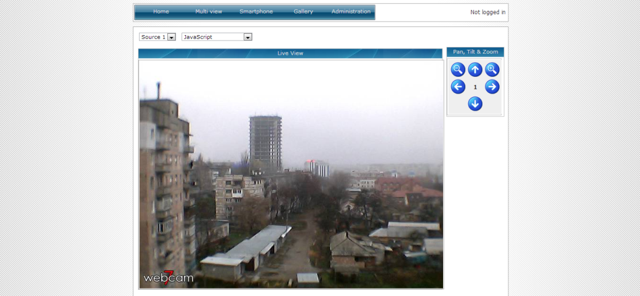Tilt the camera down with the down arrow

pos(475,104)
